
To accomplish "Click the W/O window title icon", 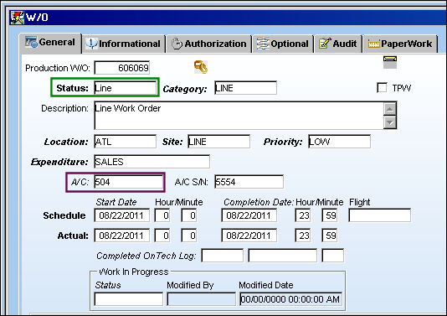I will [x=17, y=17].
